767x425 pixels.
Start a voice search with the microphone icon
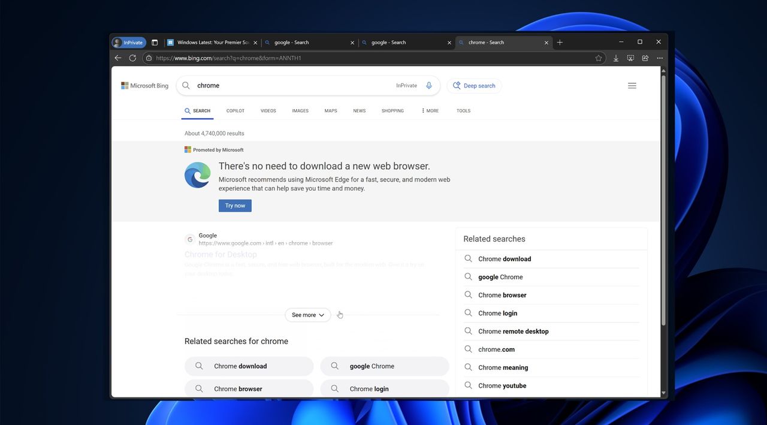click(x=428, y=85)
